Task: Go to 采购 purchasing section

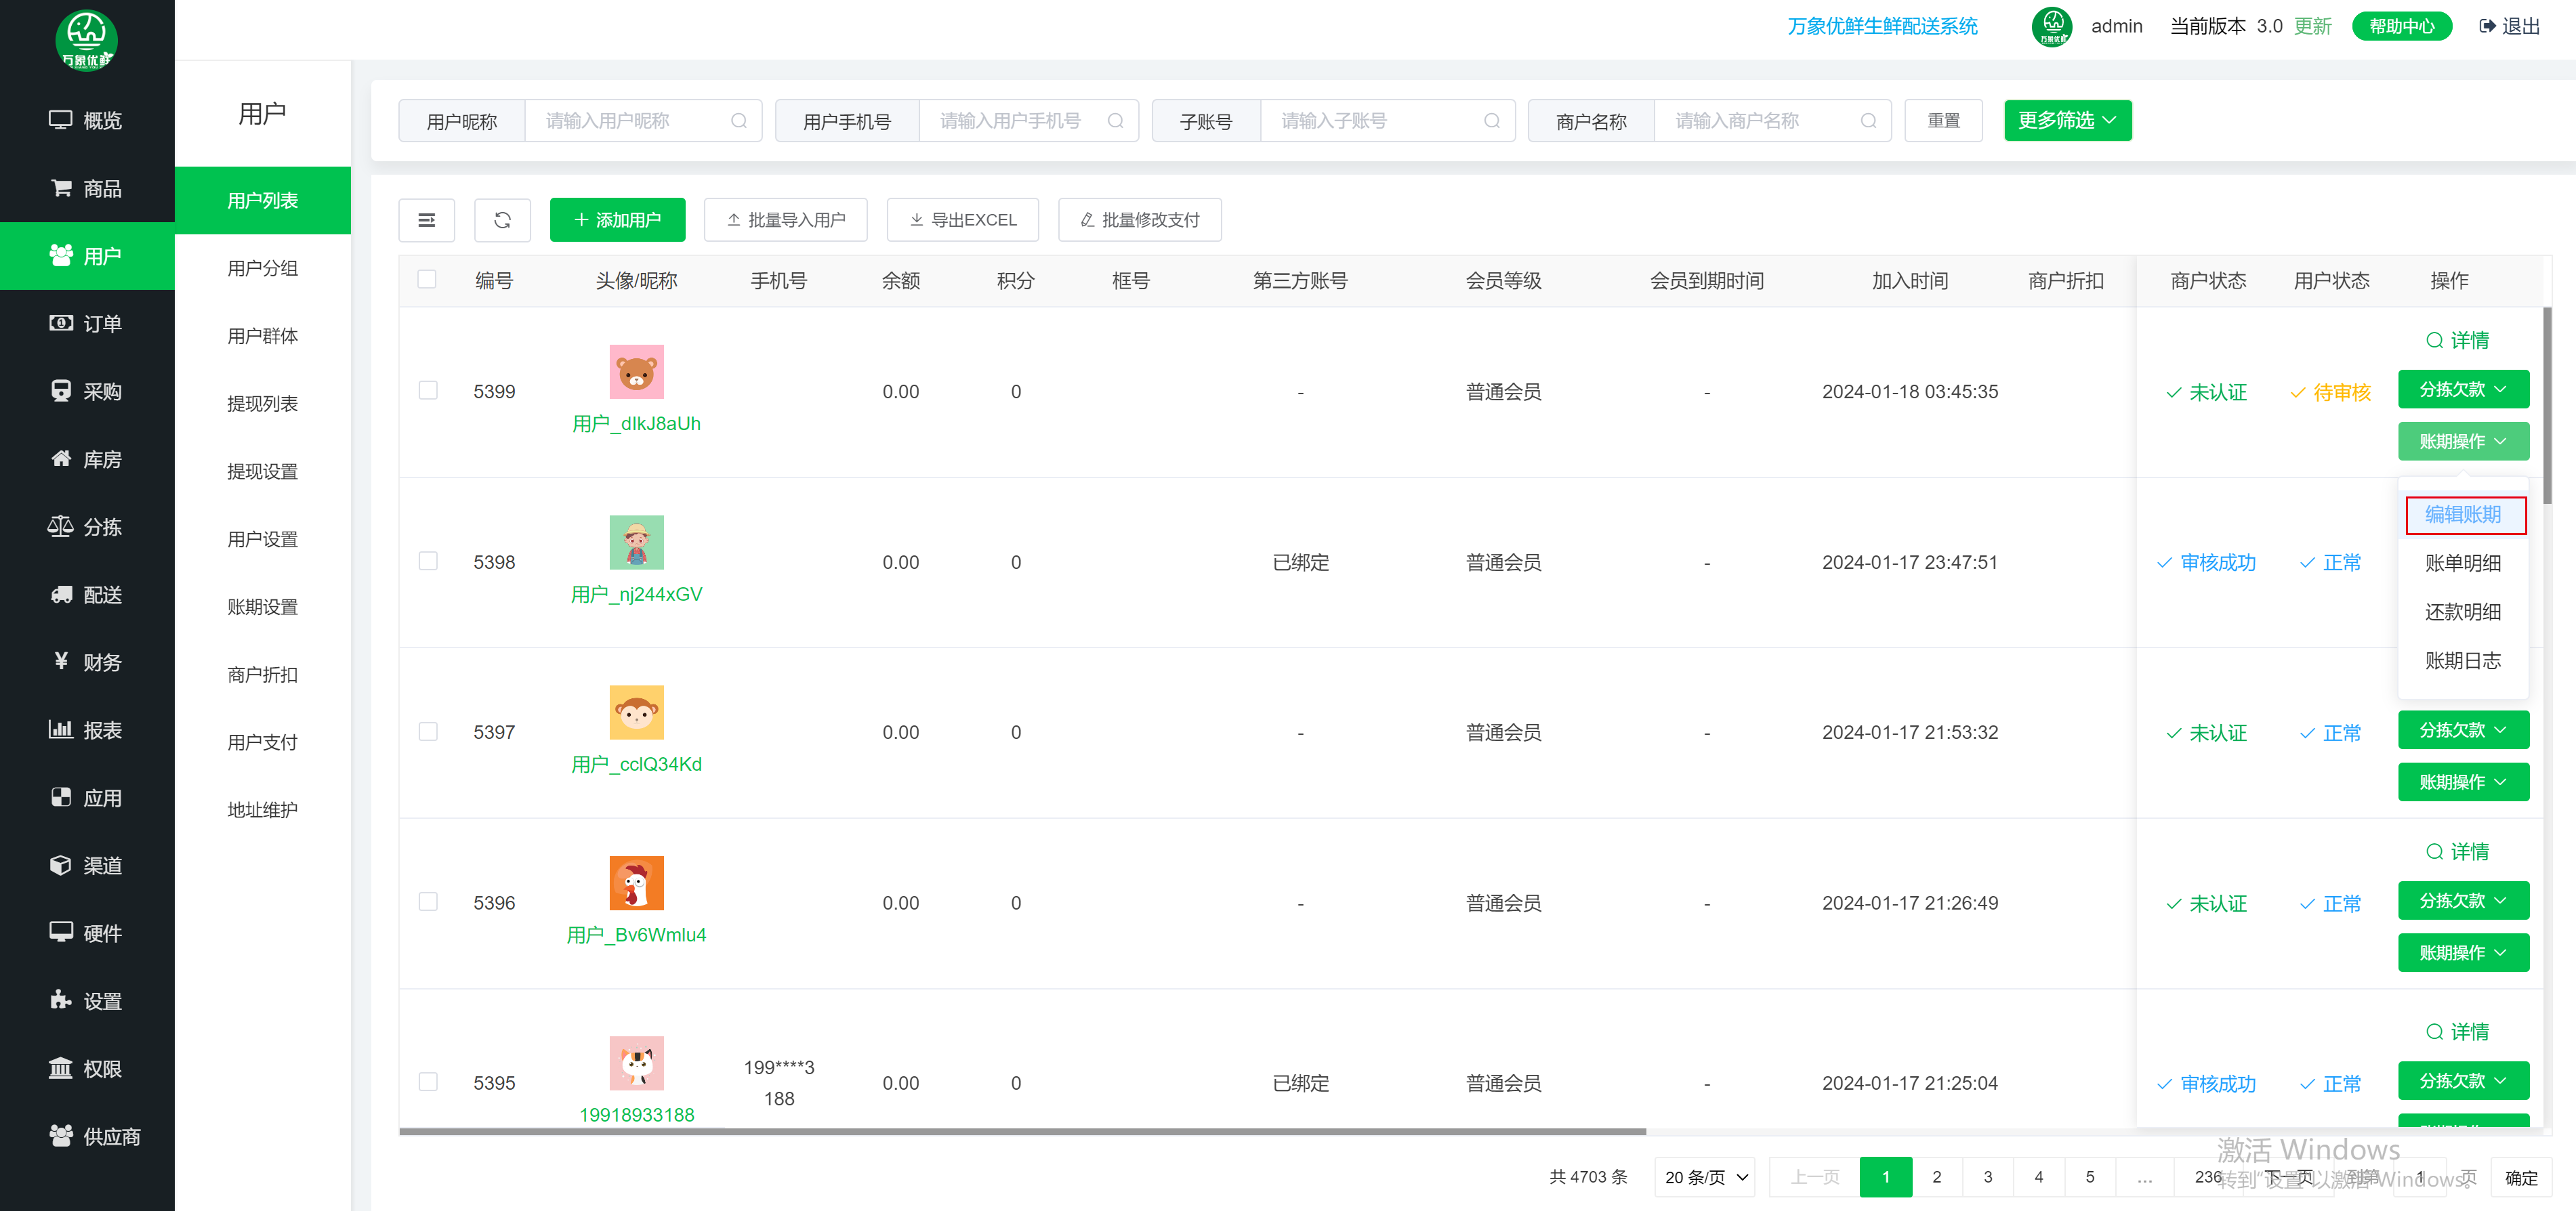Action: (87, 390)
